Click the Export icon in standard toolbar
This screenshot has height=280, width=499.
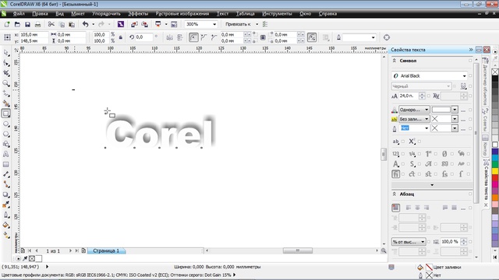click(x=144, y=24)
